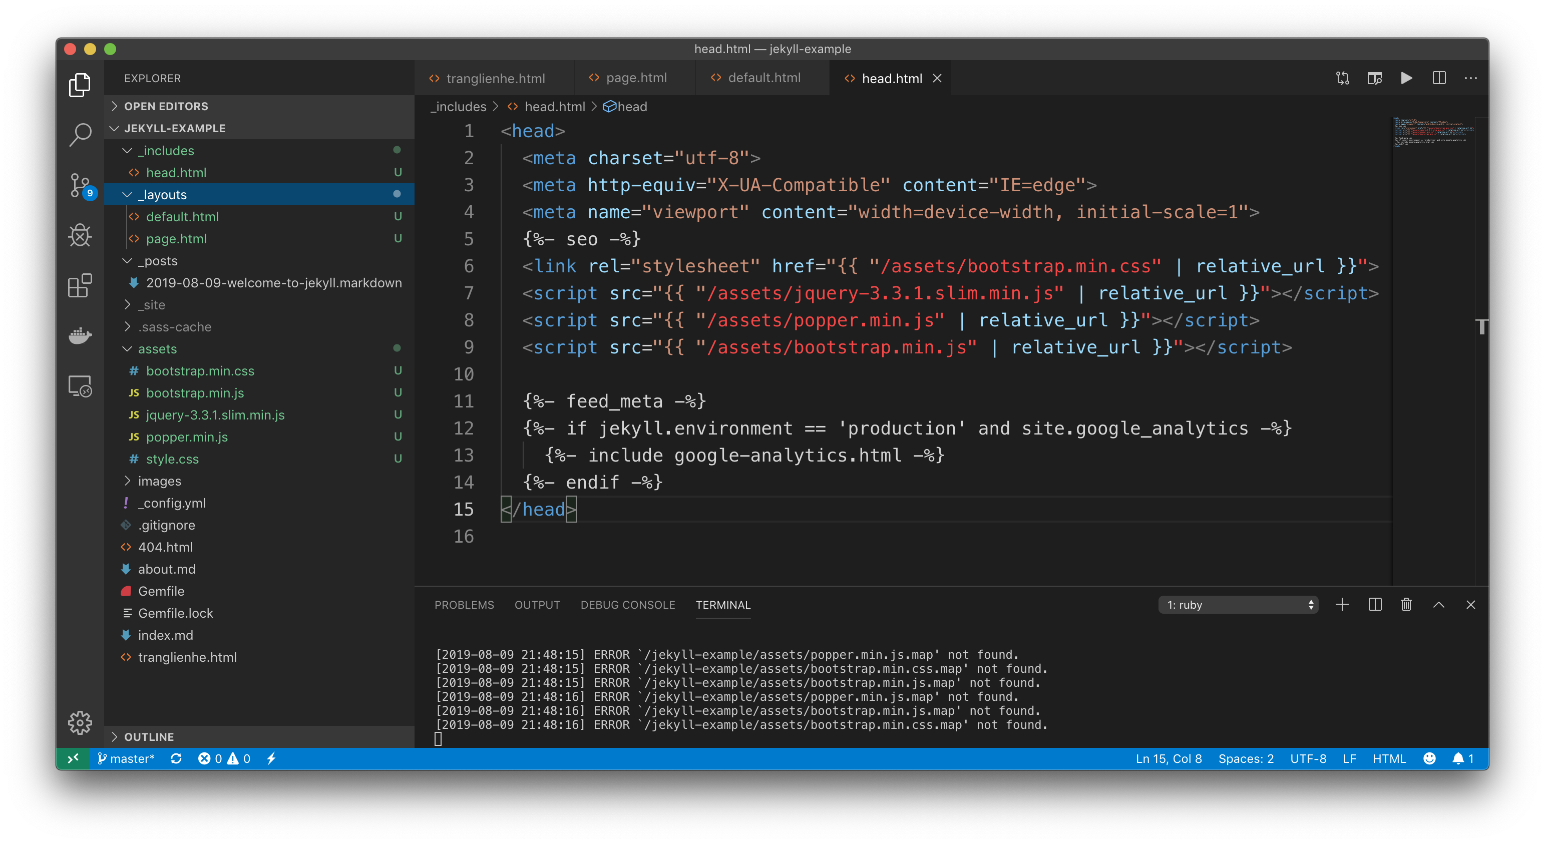Image resolution: width=1545 pixels, height=844 pixels.
Task: Expand the OUTLINE section
Action: [149, 737]
